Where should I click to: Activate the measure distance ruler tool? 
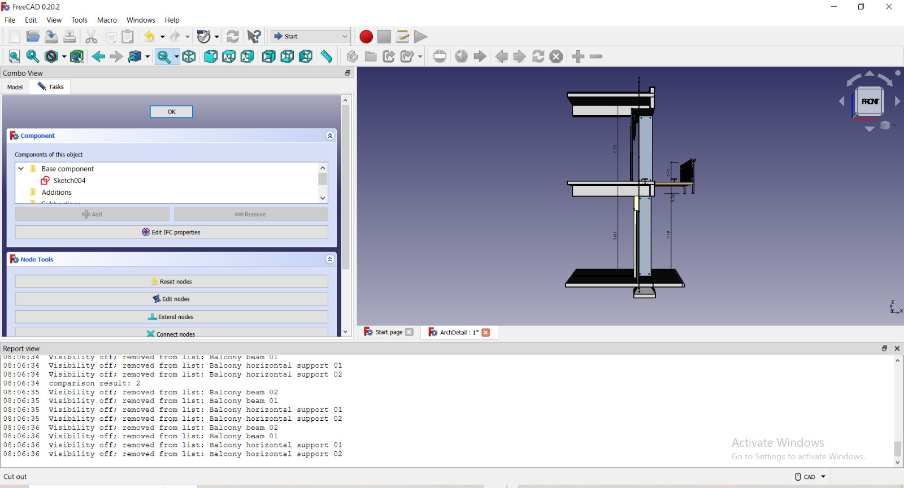click(x=327, y=56)
